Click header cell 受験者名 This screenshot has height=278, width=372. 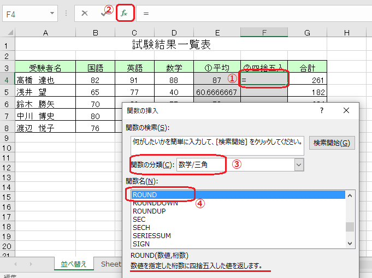pyautogui.click(x=45, y=68)
